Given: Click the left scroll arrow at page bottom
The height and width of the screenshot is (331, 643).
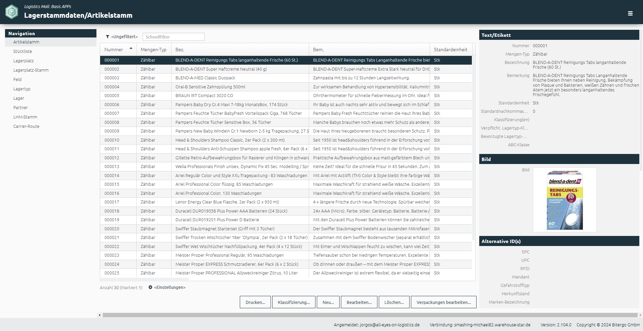Looking at the screenshot, I should (x=99, y=315).
